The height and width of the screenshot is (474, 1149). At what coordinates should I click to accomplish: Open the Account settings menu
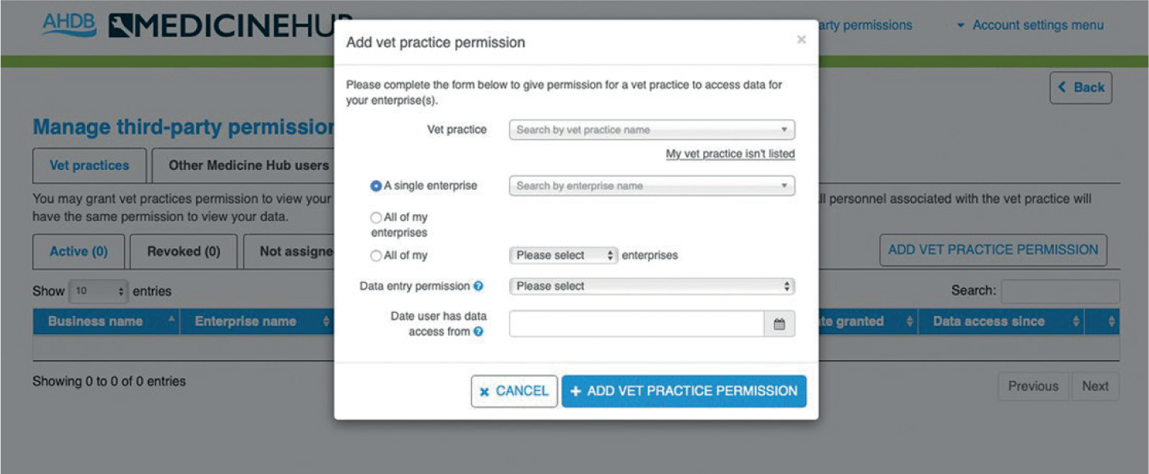tap(1030, 25)
